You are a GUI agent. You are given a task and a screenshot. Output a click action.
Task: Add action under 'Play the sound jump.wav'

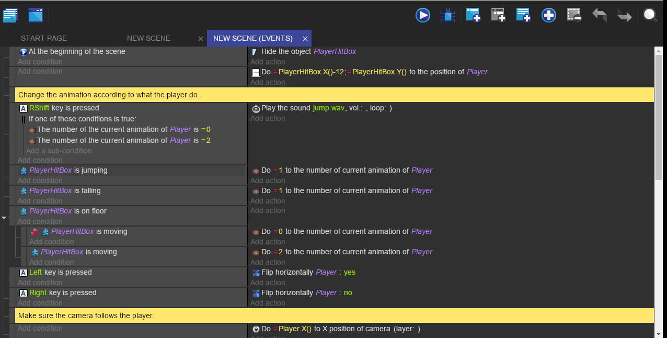click(268, 118)
